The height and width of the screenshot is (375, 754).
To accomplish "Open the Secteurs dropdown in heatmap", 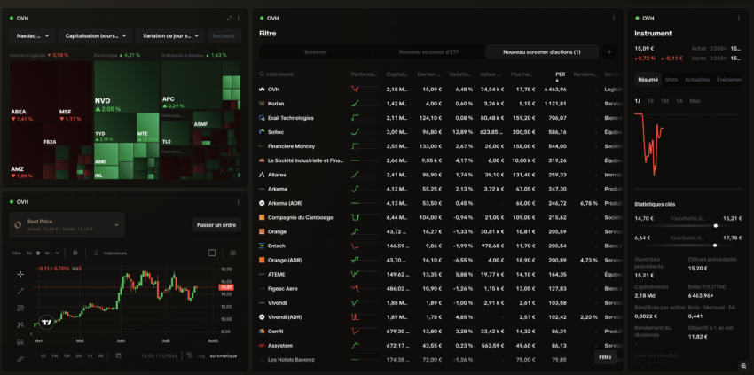I will tap(224, 36).
